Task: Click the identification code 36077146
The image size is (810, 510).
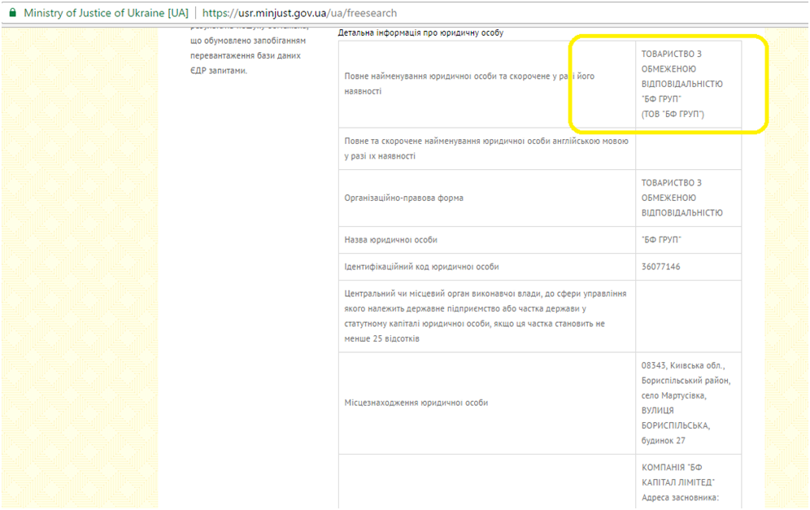Action: coord(660,267)
